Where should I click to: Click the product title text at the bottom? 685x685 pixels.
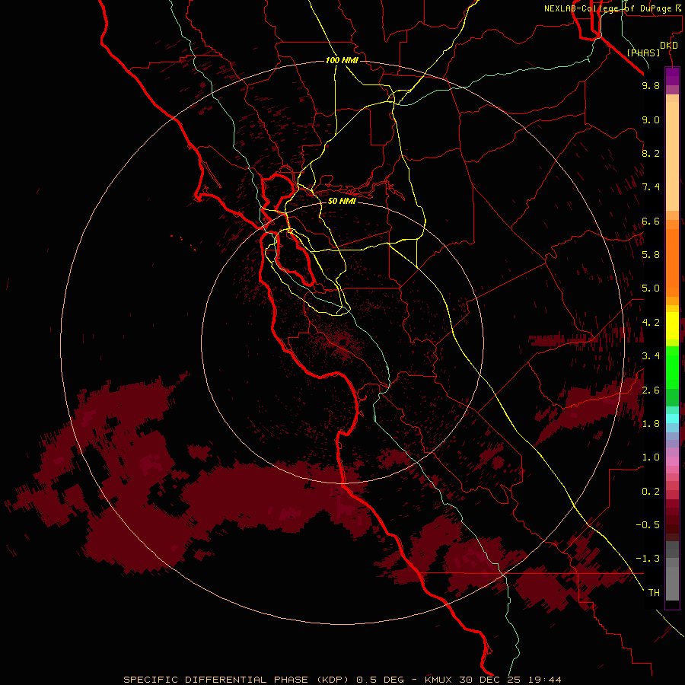(342, 680)
